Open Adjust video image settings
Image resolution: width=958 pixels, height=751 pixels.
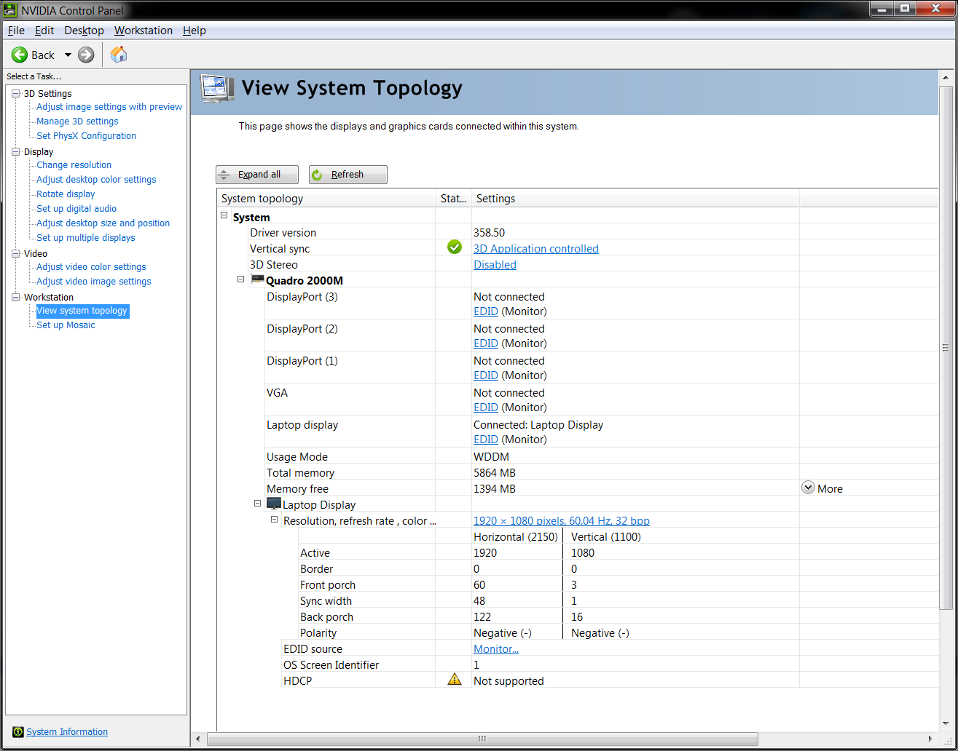pyautogui.click(x=94, y=282)
